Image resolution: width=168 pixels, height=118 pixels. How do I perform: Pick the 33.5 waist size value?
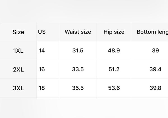click(x=78, y=69)
